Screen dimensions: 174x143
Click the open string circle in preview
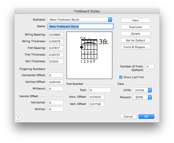[82, 38]
